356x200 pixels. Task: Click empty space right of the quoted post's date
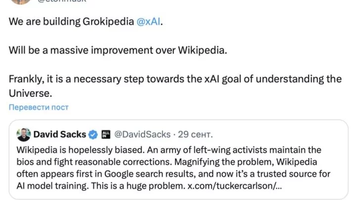coord(272,134)
